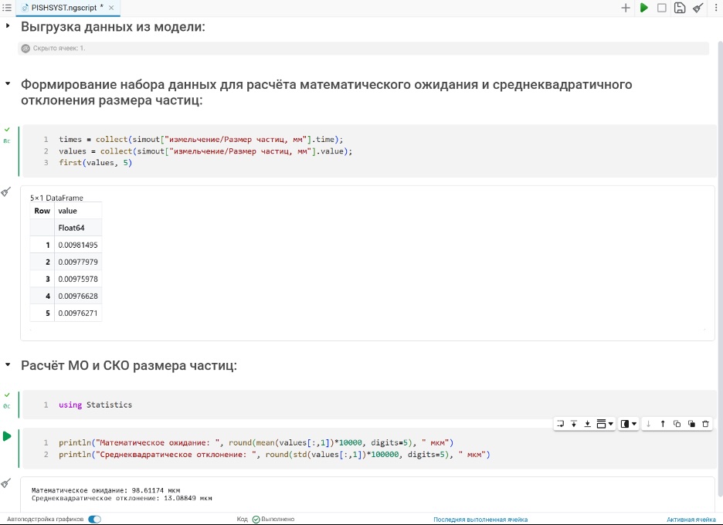Screen dimensions: 723x525
Task: Delete the active cell with trash icon
Action: 705,424
